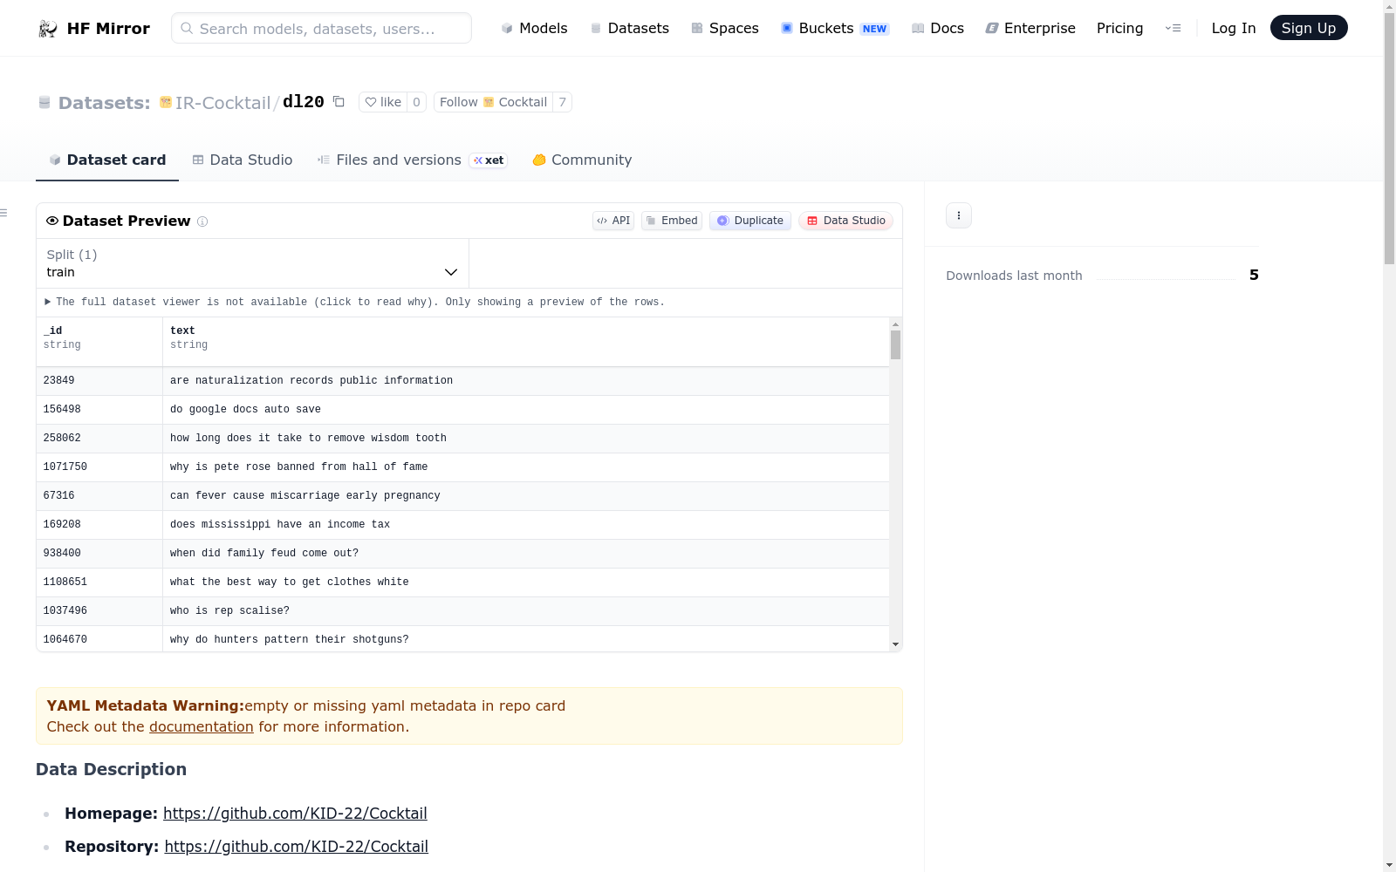Click the table scroll down arrow

coord(895,644)
